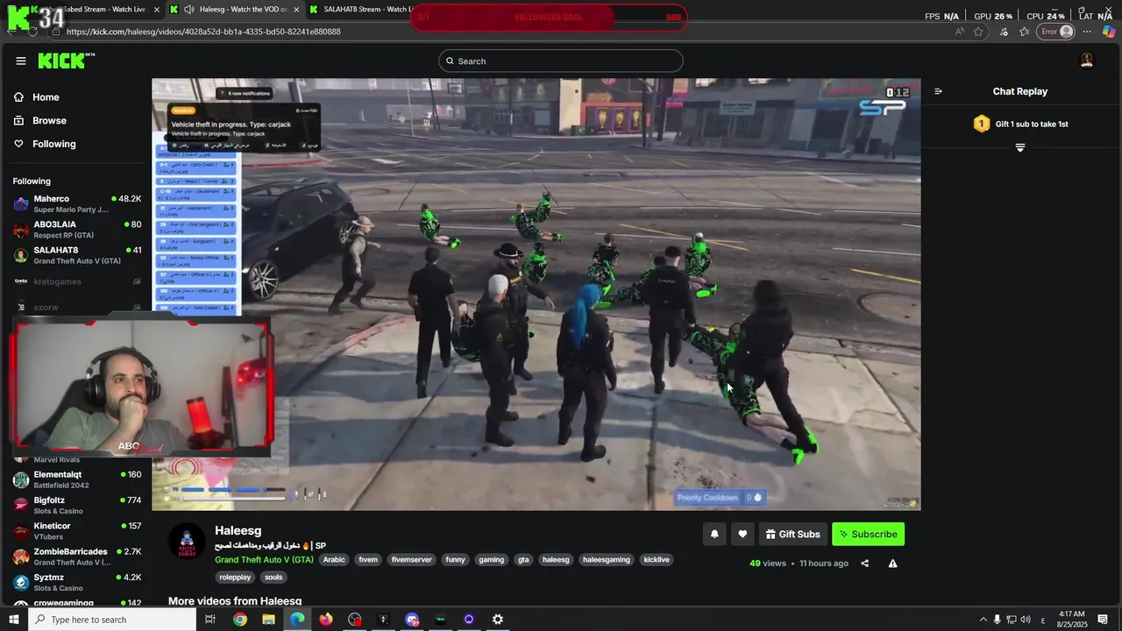Click the user avatar in Kick header
Image resolution: width=1122 pixels, height=631 pixels.
click(1087, 60)
